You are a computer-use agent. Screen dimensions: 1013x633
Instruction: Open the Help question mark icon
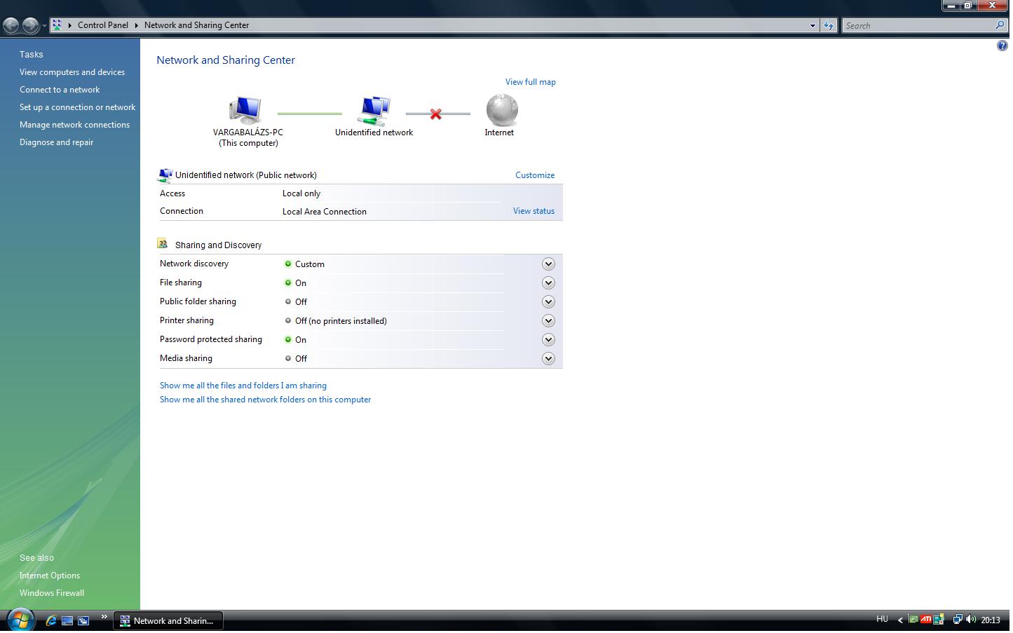(x=1002, y=46)
